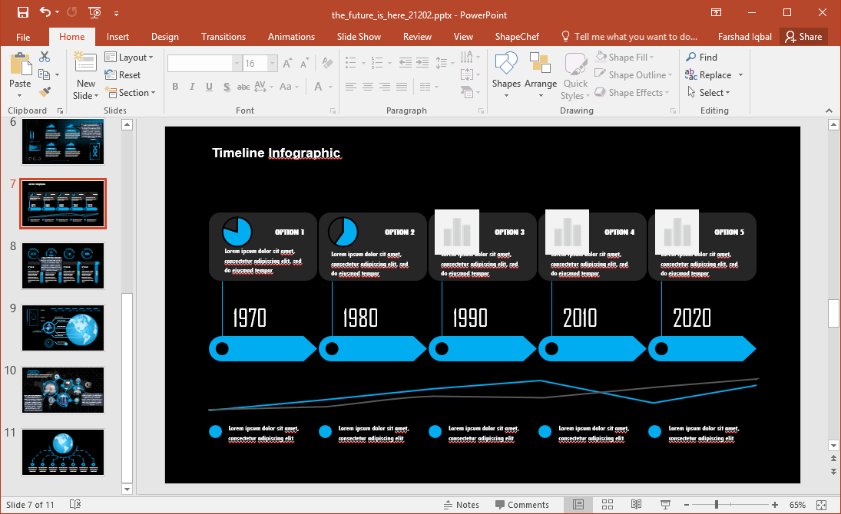
Task: Switch to Reading View
Action: click(636, 505)
